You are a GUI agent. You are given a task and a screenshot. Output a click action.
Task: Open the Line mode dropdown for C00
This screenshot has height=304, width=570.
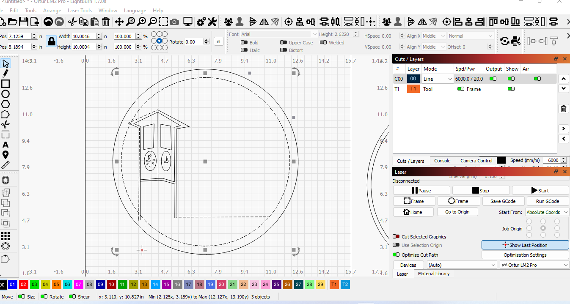point(438,79)
